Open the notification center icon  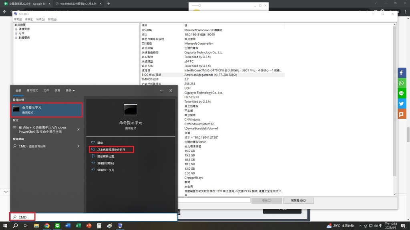404,226
